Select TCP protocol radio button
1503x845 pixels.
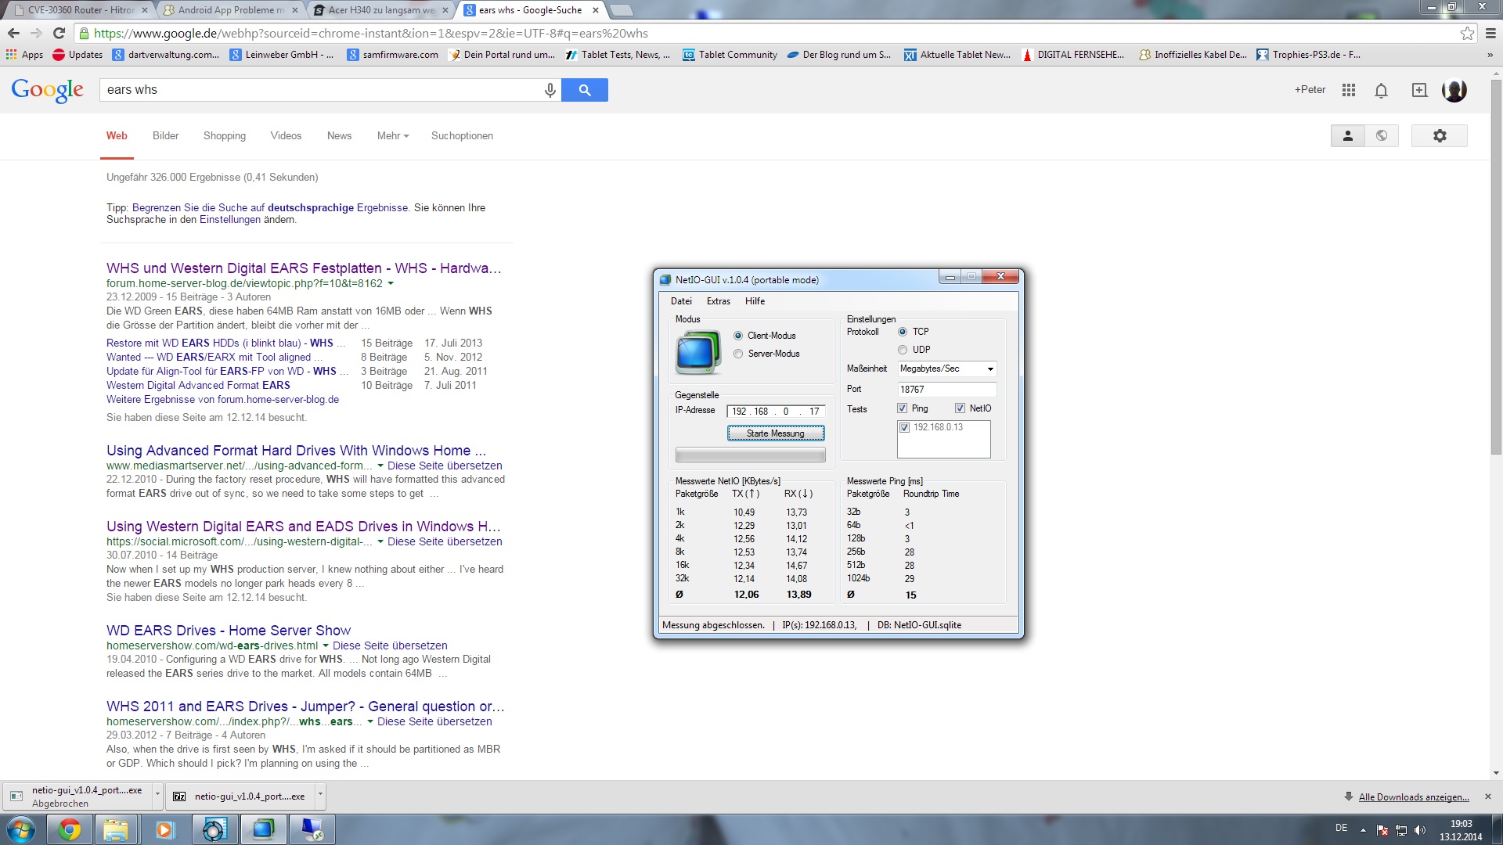(x=903, y=332)
